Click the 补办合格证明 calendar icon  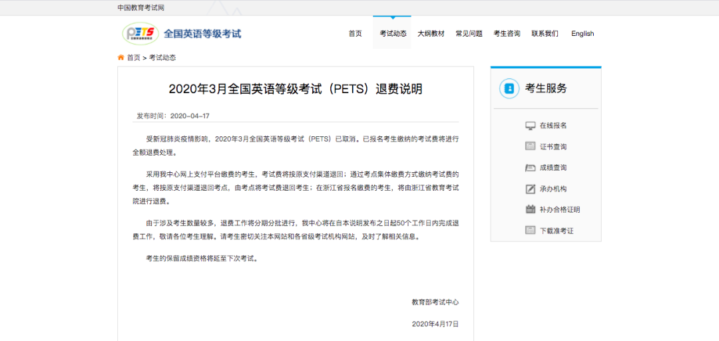(x=530, y=209)
